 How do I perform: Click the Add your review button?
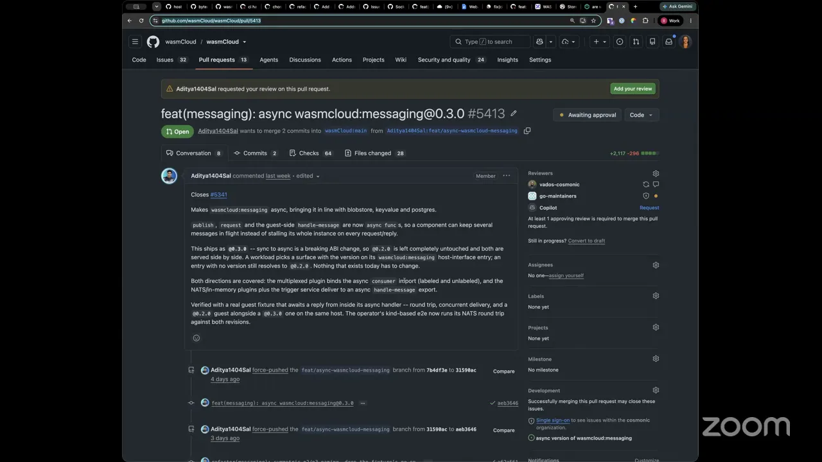point(633,89)
